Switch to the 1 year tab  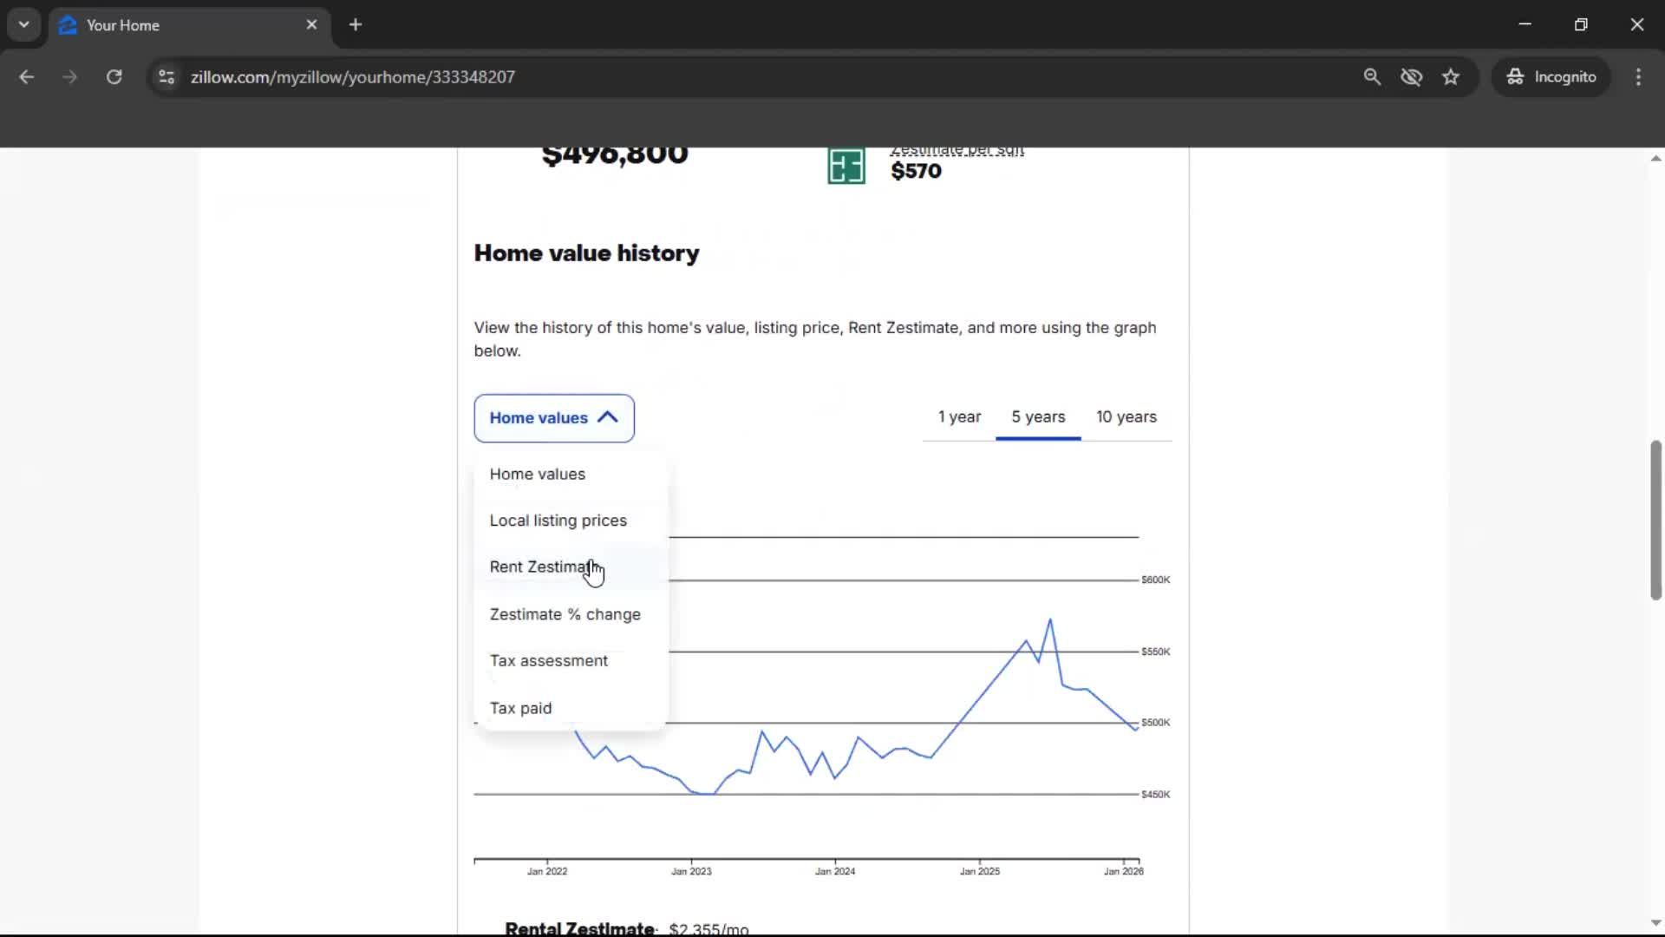click(959, 417)
